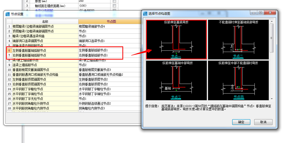Image resolution: width=288 pixels, height=143 pixels.
Task: Click cell 垂直筋楼层变截面节点3
Action: pos(110,70)
